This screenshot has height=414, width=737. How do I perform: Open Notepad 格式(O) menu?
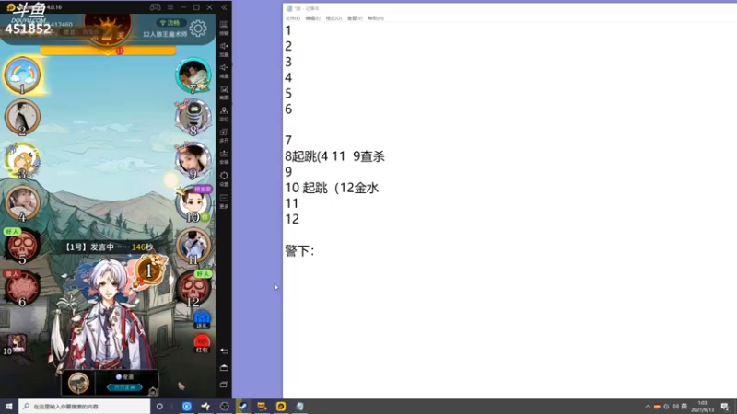pos(333,18)
